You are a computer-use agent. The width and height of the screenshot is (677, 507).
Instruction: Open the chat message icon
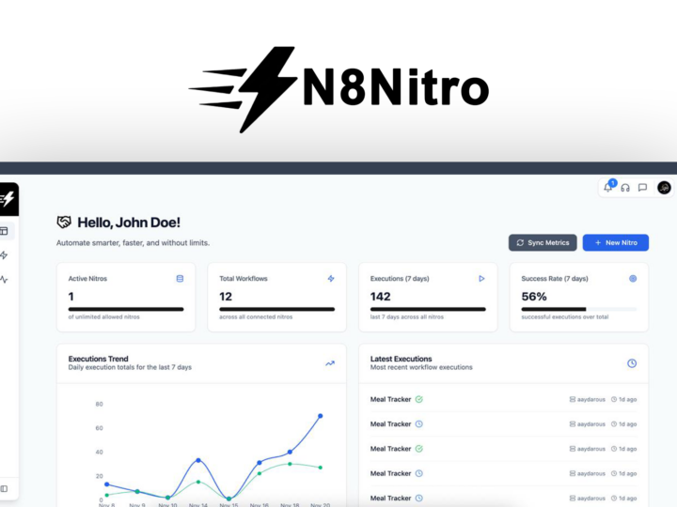pyautogui.click(x=642, y=188)
